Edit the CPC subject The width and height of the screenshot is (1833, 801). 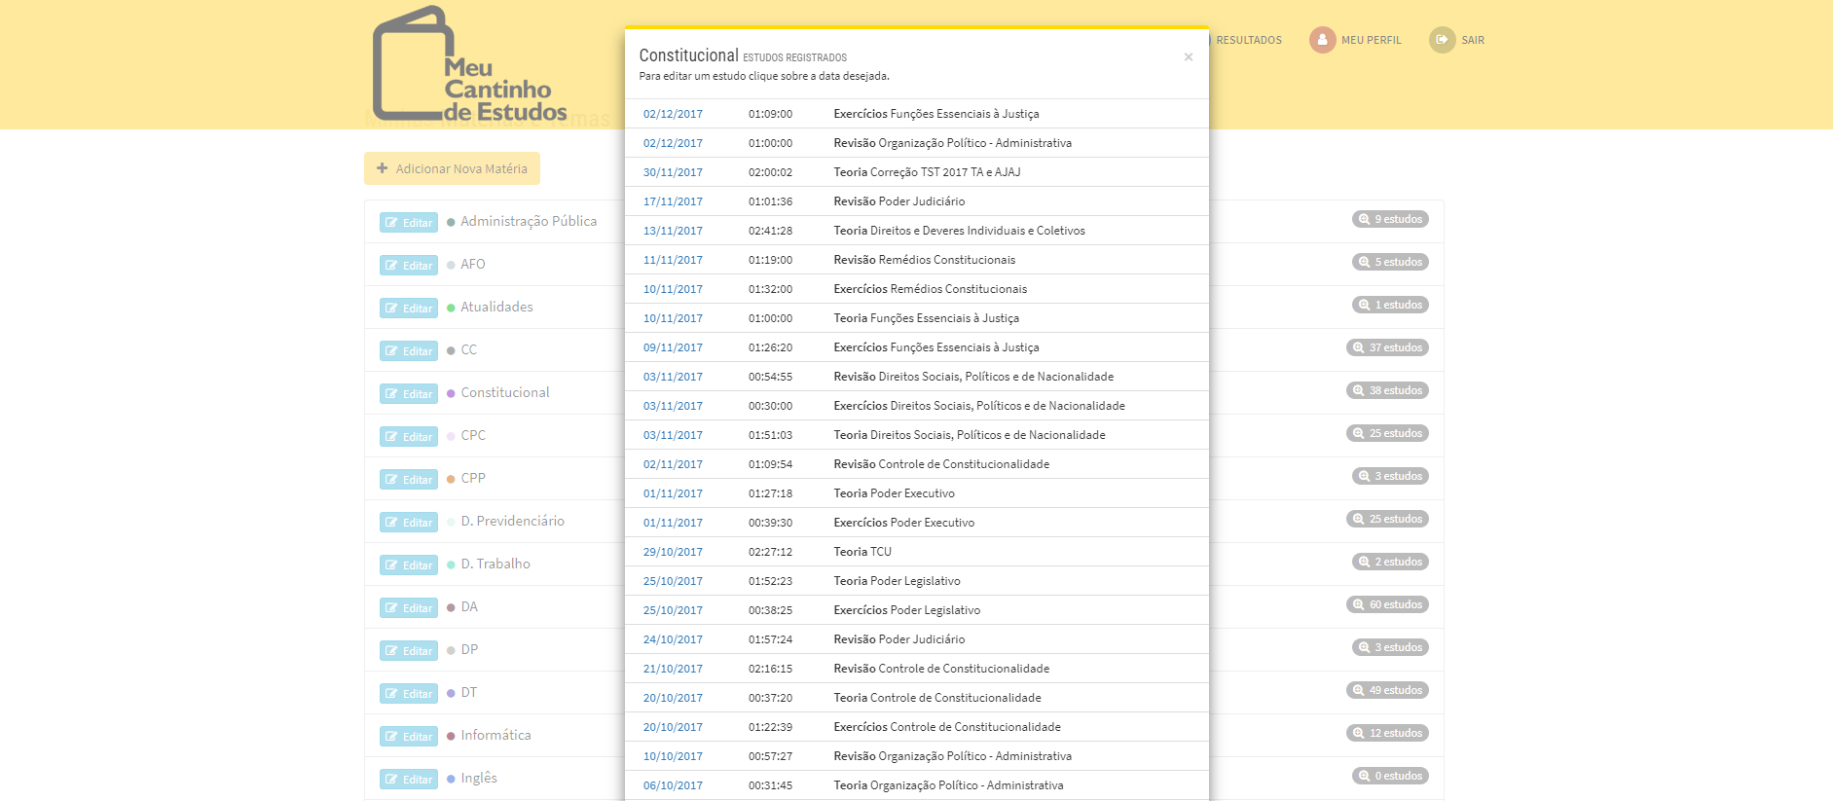pos(409,437)
